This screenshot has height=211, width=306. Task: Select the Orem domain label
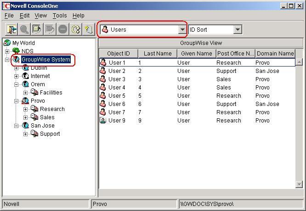point(38,84)
